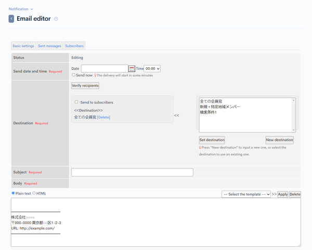This screenshot has height=250, width=312.
Task: Click the lightbulb hint icon under Set destination
Action: pyautogui.click(x=200, y=147)
